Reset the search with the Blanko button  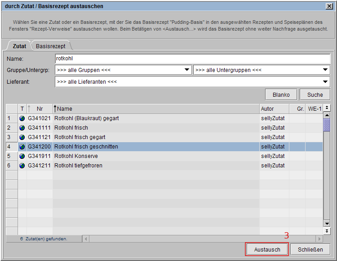point(281,94)
